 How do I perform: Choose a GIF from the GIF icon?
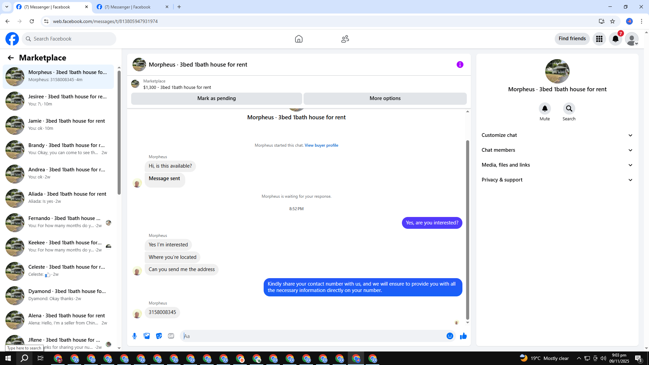(x=171, y=336)
